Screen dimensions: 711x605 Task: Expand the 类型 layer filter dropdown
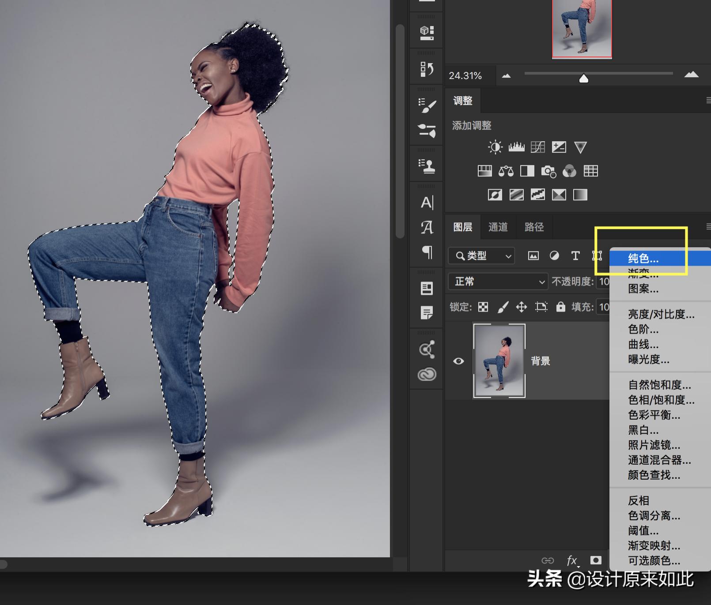(x=481, y=256)
